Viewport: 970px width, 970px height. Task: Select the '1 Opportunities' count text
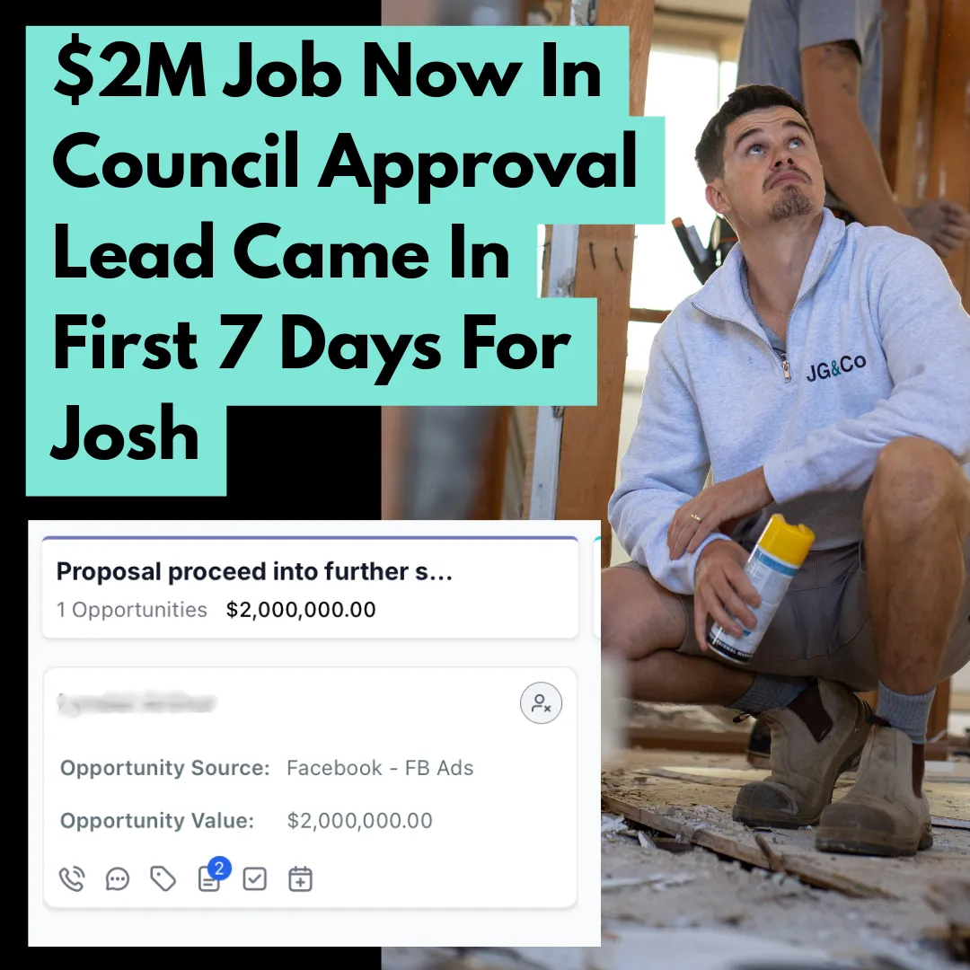[x=132, y=610]
